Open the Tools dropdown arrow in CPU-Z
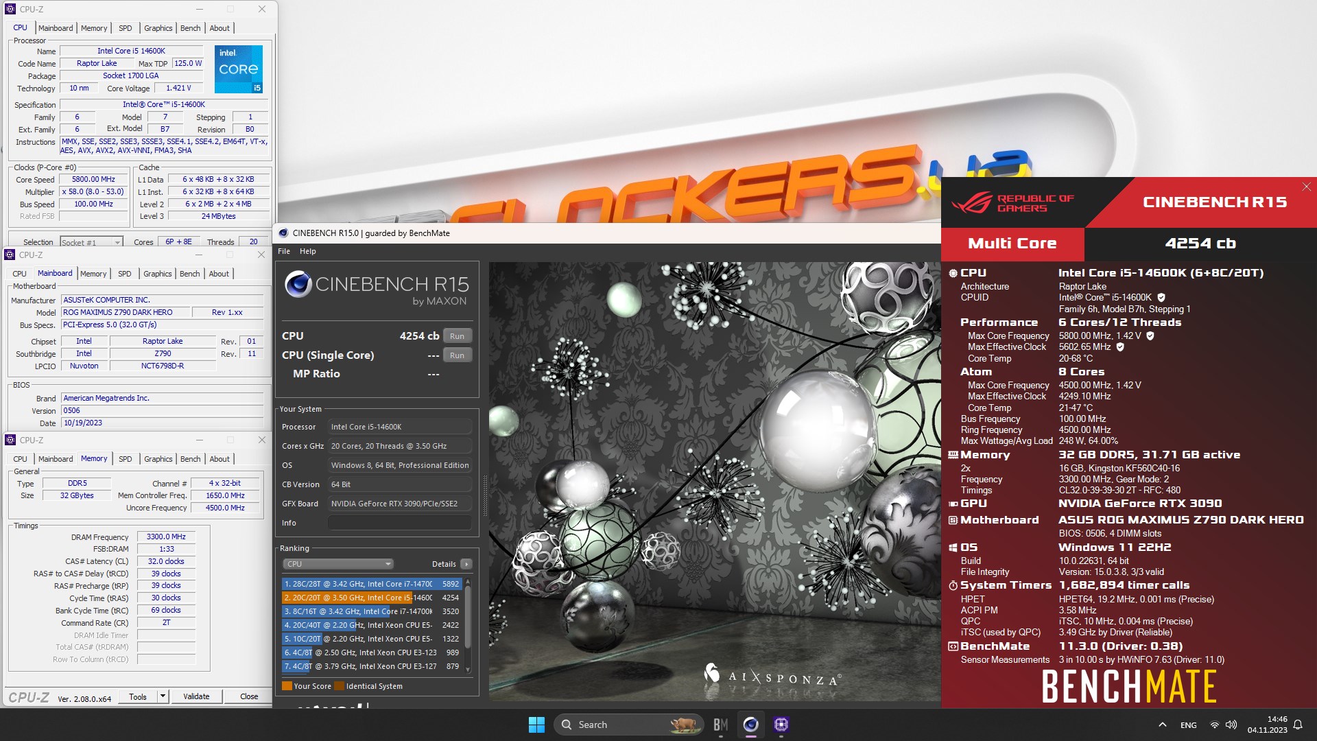Viewport: 1317px width, 741px height. 163,696
